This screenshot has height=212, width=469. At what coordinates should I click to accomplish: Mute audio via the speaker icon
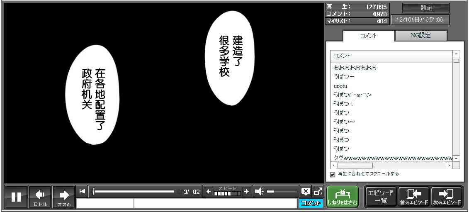[259, 191]
